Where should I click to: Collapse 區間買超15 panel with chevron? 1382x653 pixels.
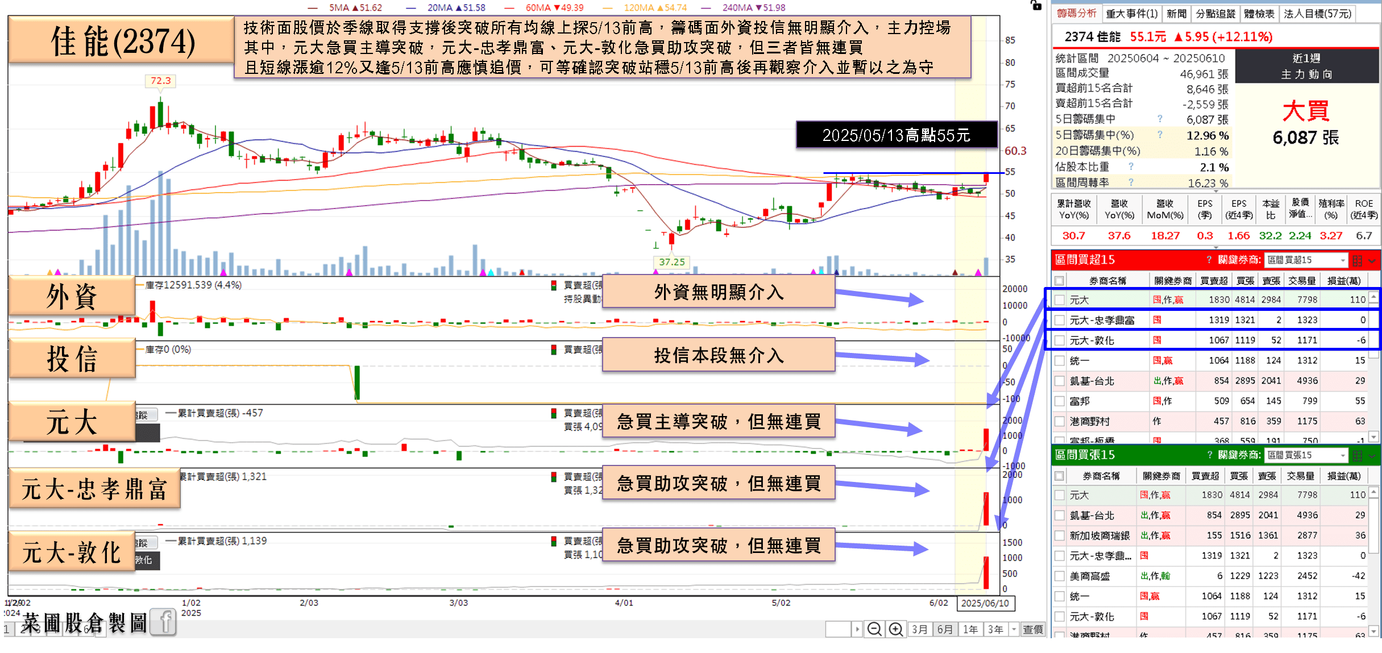tap(1372, 261)
